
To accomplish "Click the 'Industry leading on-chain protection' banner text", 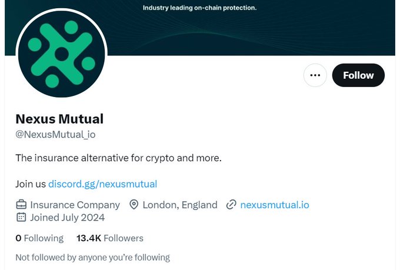I will (199, 8).
